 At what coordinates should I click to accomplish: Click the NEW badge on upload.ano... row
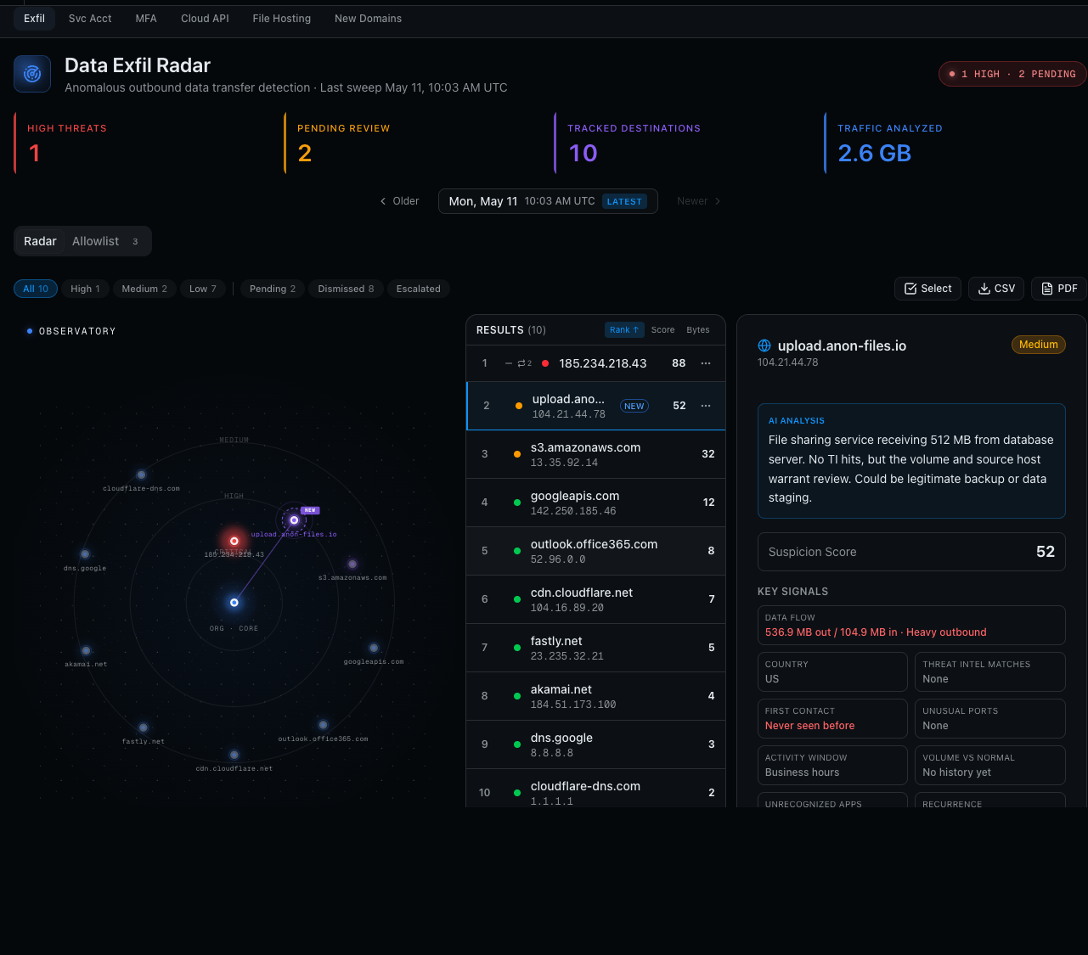coord(634,406)
